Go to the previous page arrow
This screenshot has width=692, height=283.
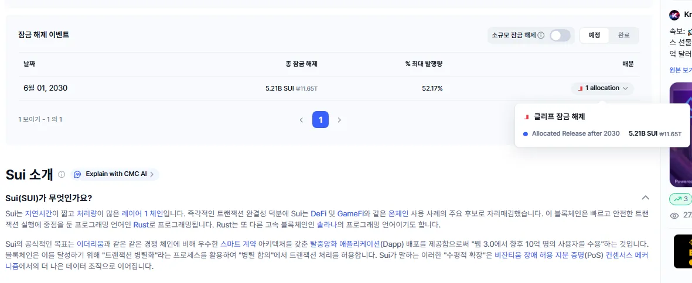(x=301, y=120)
